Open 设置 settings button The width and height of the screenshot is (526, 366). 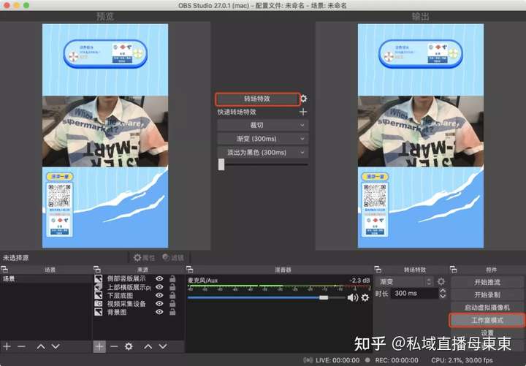coord(487,332)
